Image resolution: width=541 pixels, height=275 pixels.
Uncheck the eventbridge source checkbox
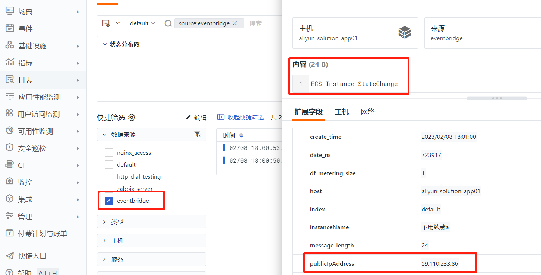click(x=109, y=201)
